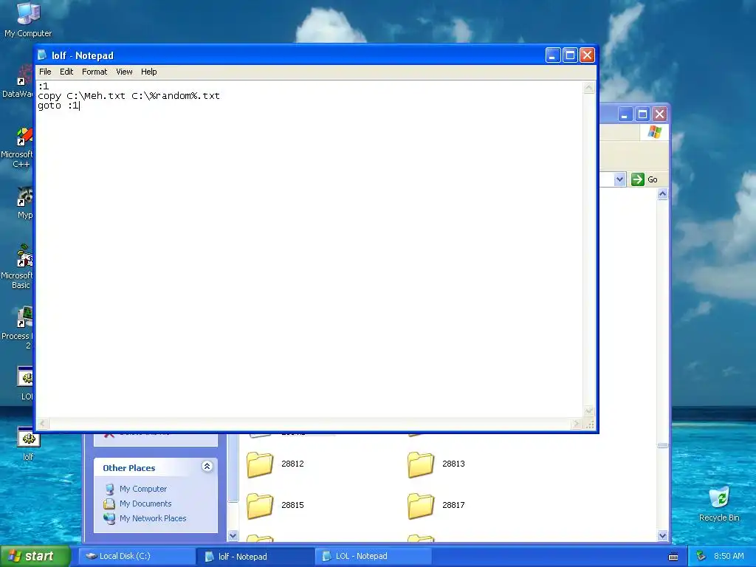Close the lolf Notepad window

coord(587,55)
